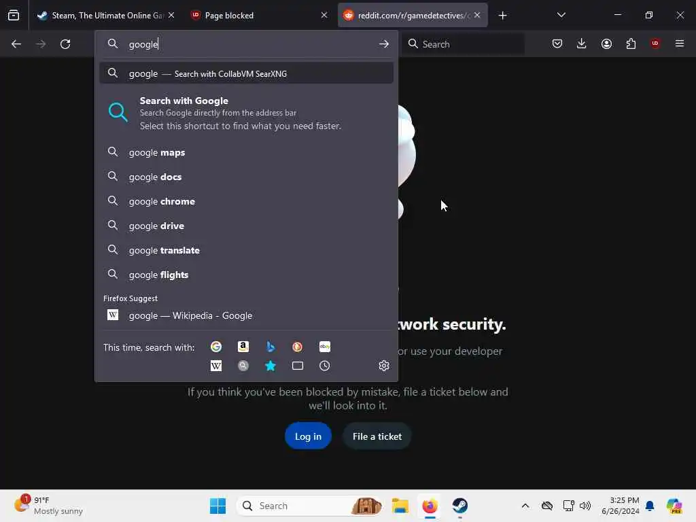
Task: Select google Search with CollabVM SearXNG
Action: (246, 73)
